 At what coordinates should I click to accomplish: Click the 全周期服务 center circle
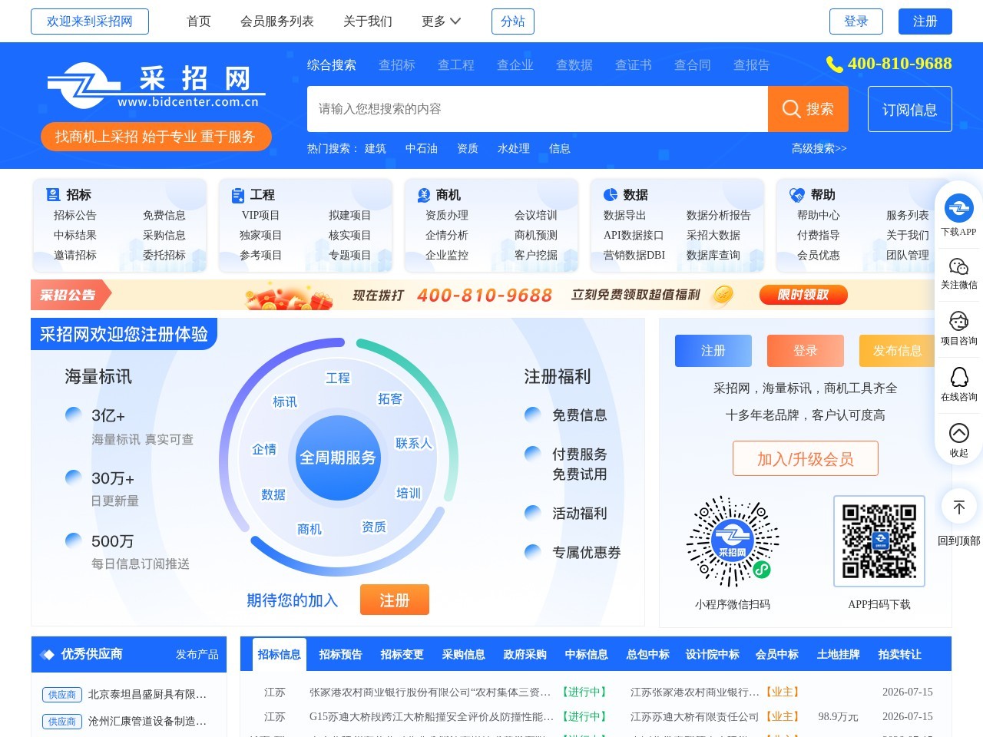click(x=338, y=458)
